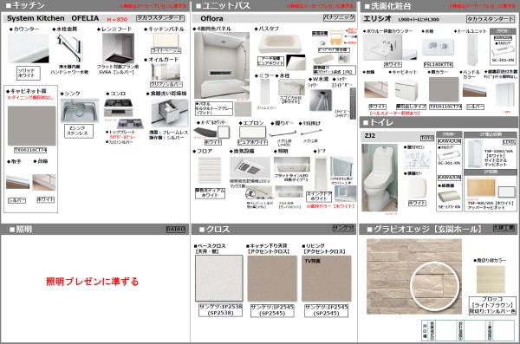520x344 pixels.
Task: Click the Oflora product name
Action: pyautogui.click(x=211, y=18)
